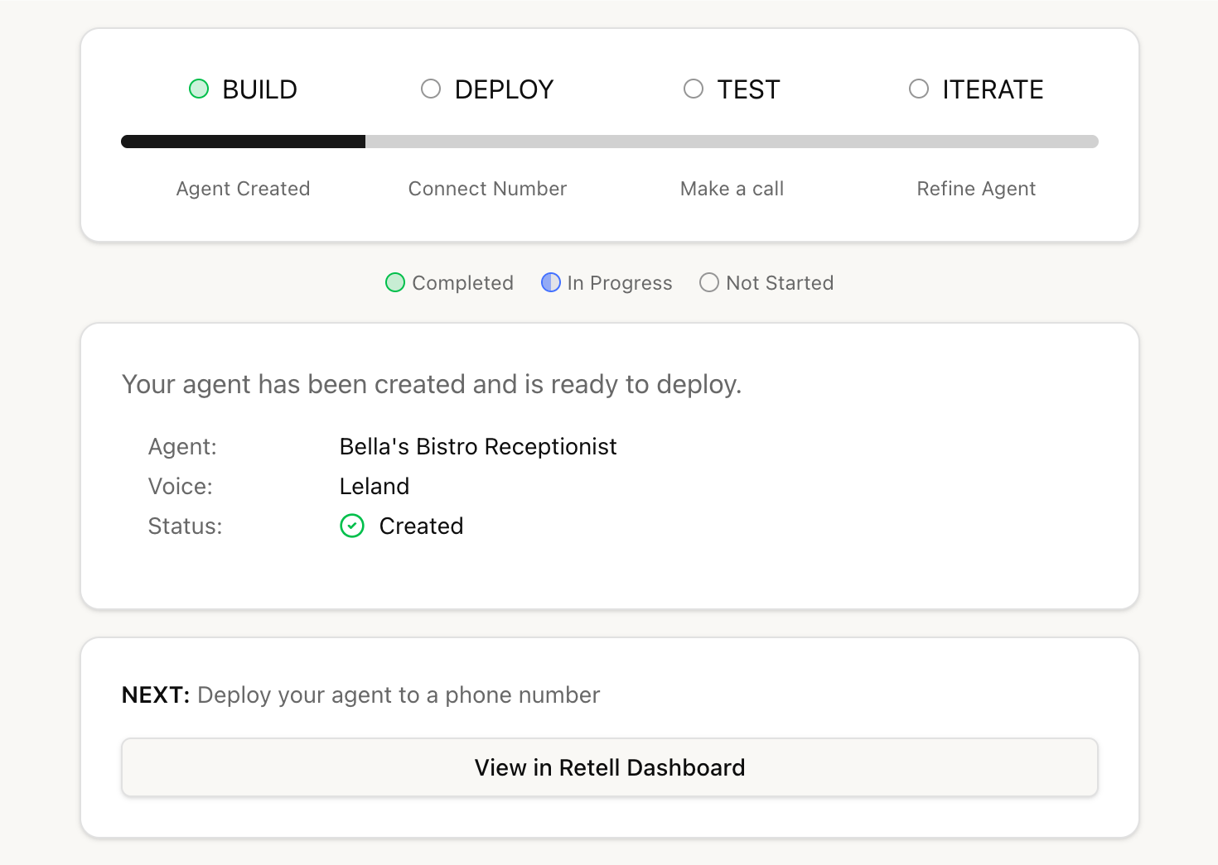Click the green Completed legend circle
Image resolution: width=1218 pixels, height=865 pixels.
point(395,282)
